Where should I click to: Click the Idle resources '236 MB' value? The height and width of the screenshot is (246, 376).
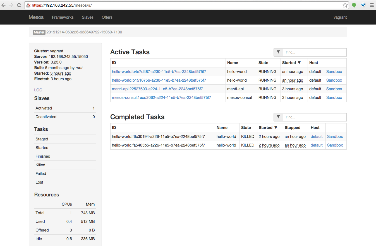88,239
